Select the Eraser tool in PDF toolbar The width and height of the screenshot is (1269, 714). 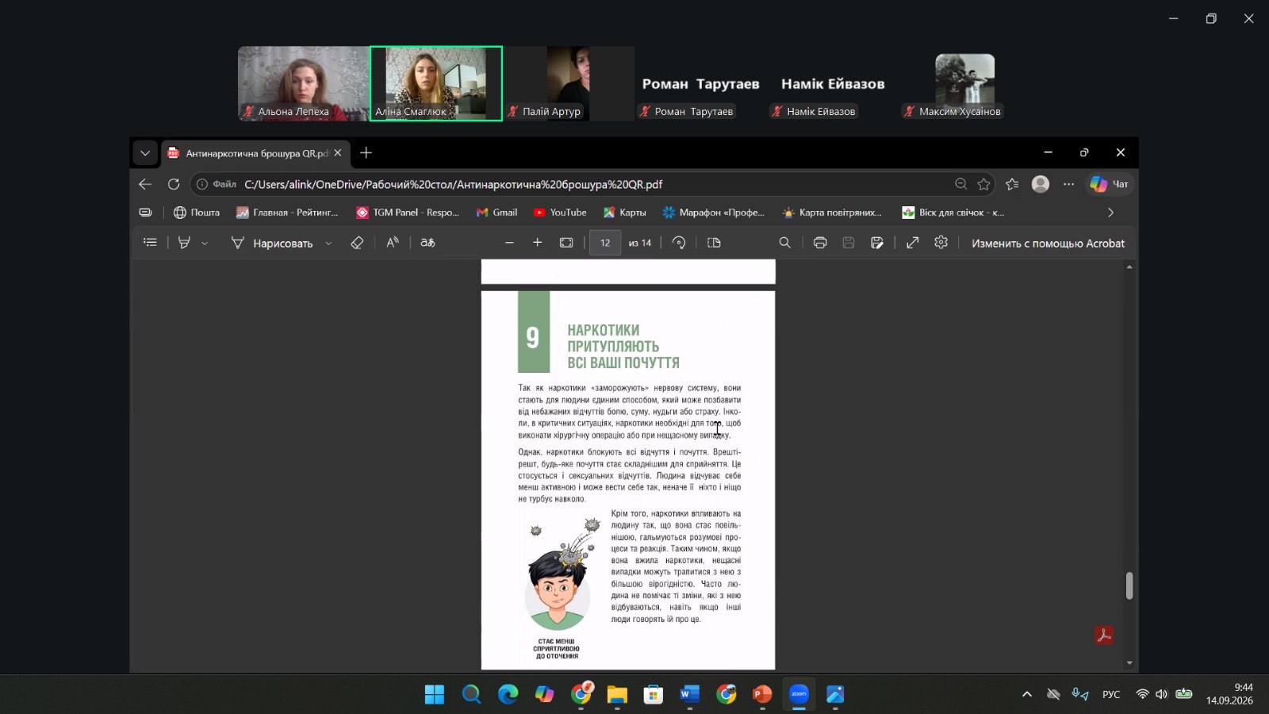pyautogui.click(x=357, y=243)
